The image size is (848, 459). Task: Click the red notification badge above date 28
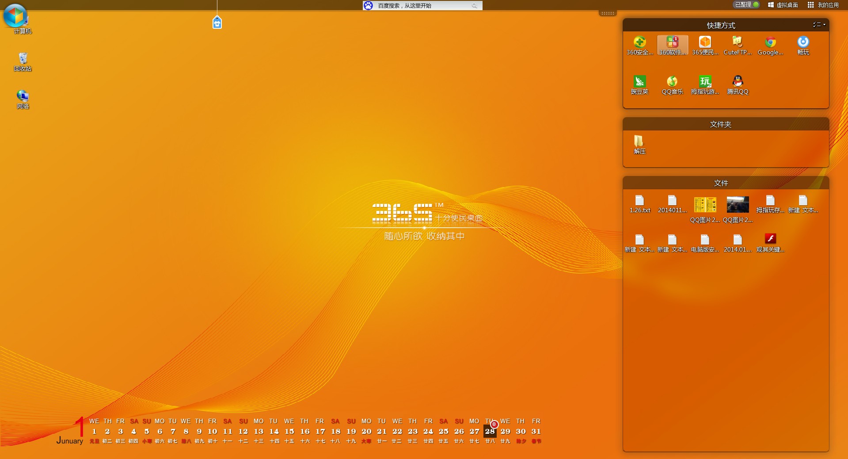point(494,425)
